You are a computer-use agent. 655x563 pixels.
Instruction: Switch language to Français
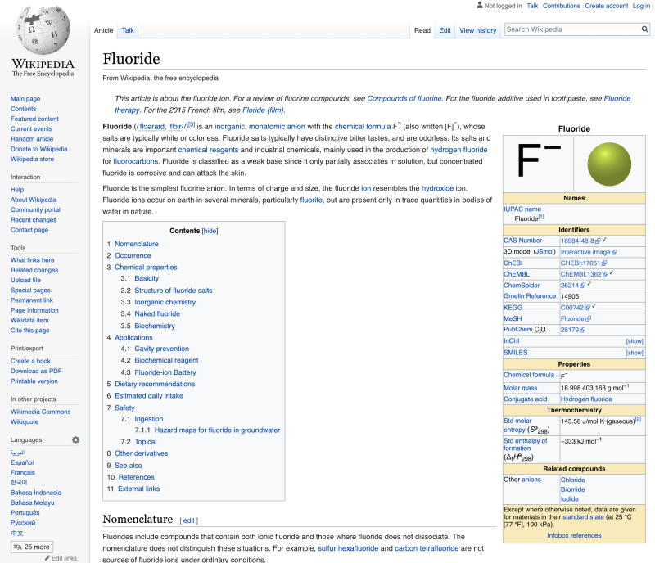point(23,473)
